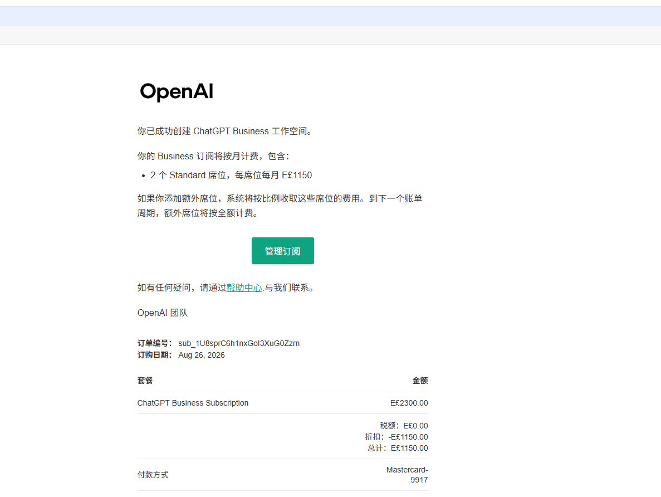
Task: Click the 如果你添加额外席位 paragraph
Action: click(x=280, y=206)
